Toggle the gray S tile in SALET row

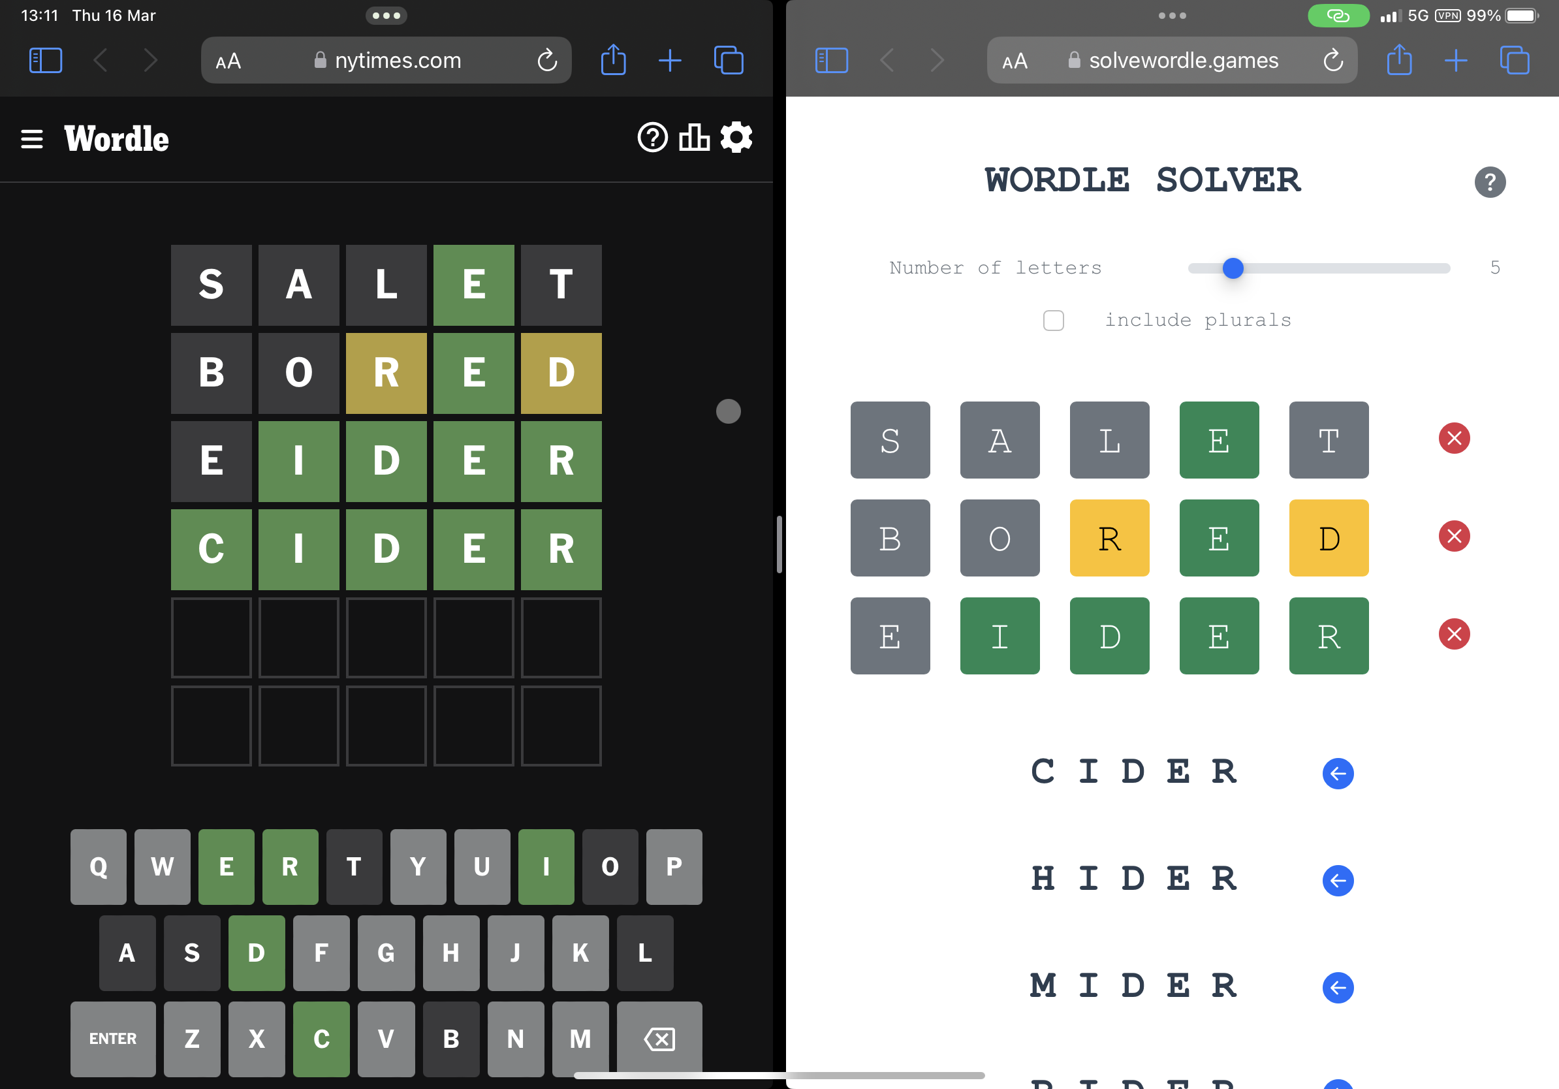(890, 441)
